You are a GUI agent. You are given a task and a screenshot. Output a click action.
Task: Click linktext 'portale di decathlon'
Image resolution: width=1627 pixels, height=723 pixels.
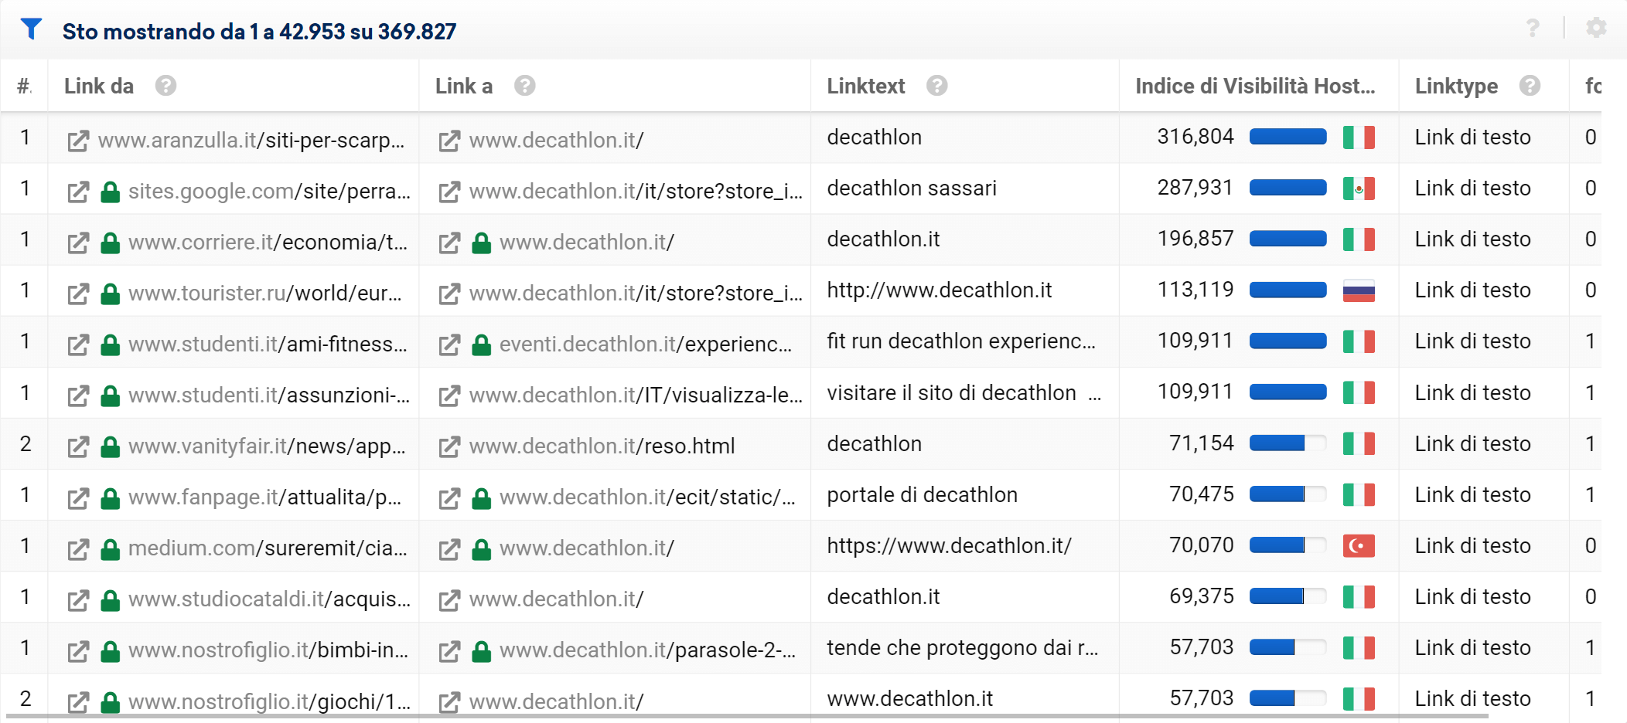point(922,494)
